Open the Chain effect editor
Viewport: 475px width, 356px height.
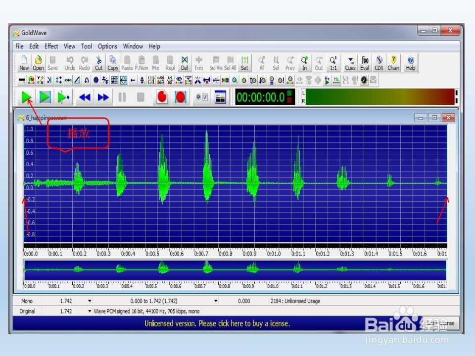coord(393,63)
